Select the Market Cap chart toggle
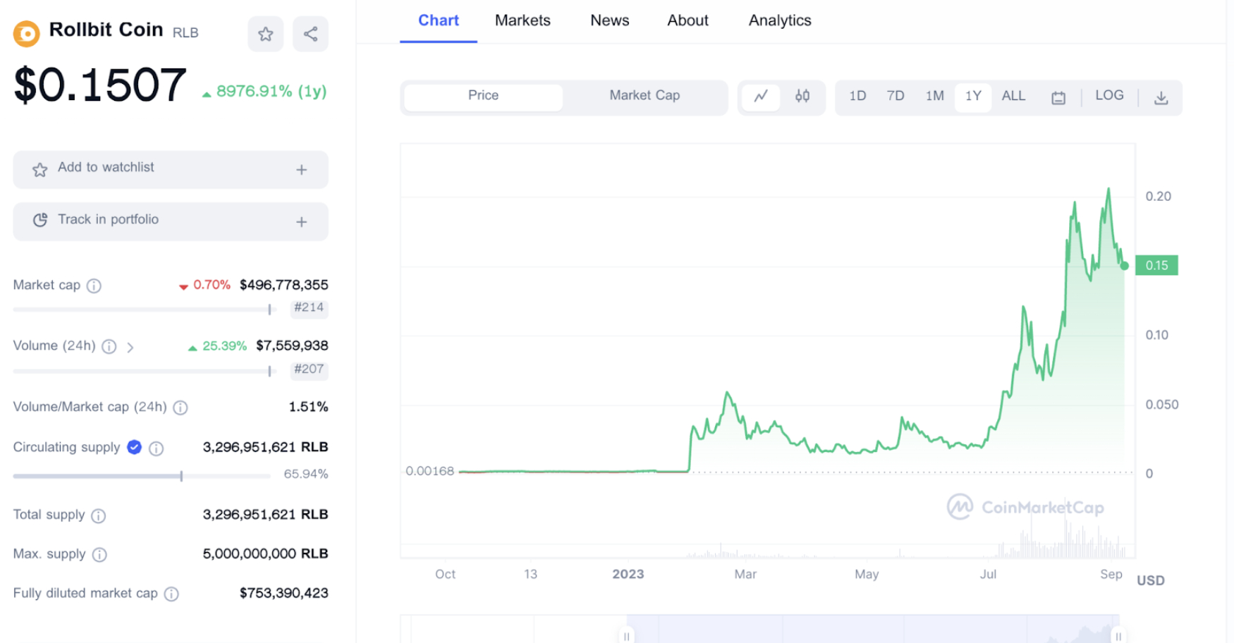 pyautogui.click(x=645, y=96)
